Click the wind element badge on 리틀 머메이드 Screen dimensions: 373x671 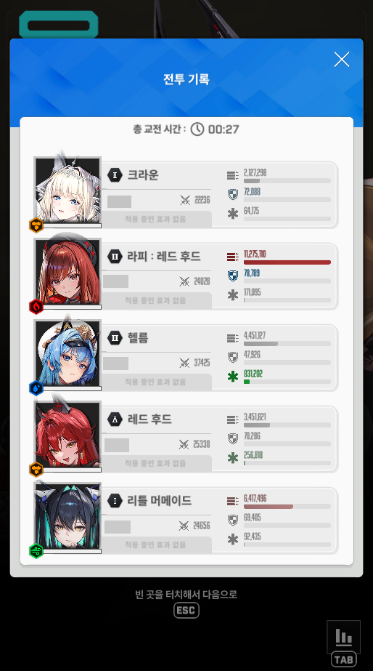pos(36,551)
